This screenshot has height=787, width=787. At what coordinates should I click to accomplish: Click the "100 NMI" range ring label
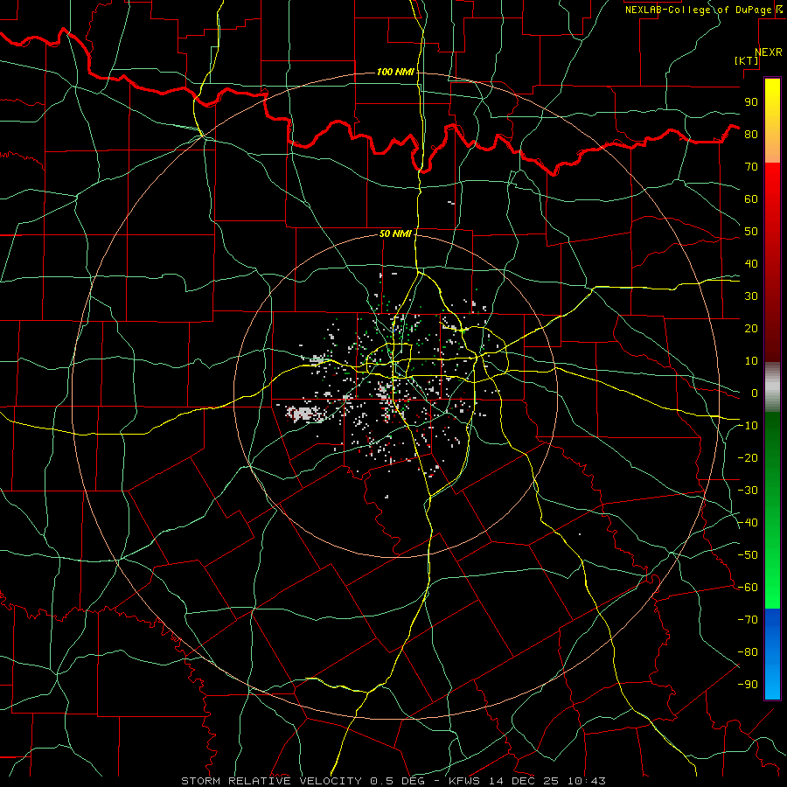(395, 73)
